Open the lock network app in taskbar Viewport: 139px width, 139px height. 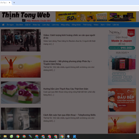pos(30,136)
